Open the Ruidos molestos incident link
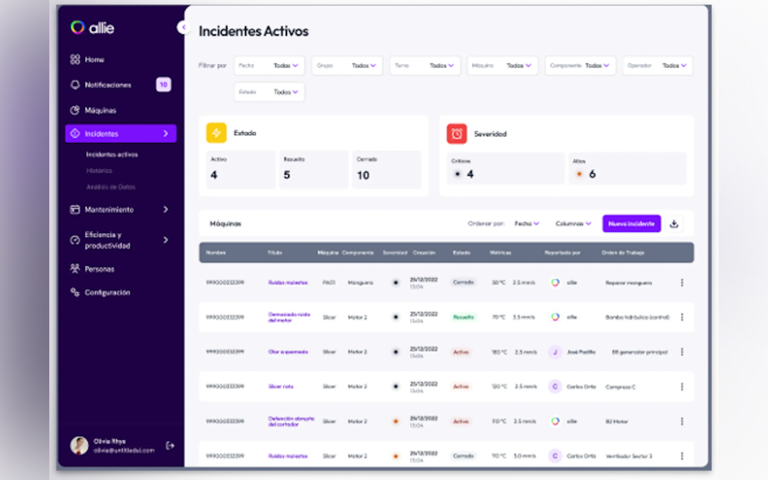Image resolution: width=768 pixels, height=480 pixels. pyautogui.click(x=288, y=283)
